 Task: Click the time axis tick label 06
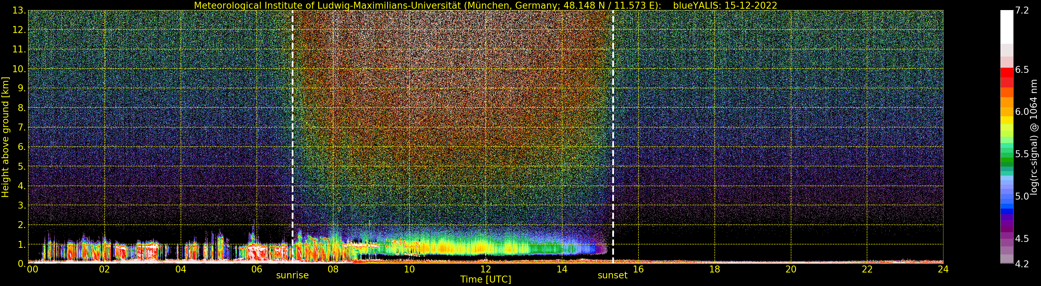(x=257, y=269)
